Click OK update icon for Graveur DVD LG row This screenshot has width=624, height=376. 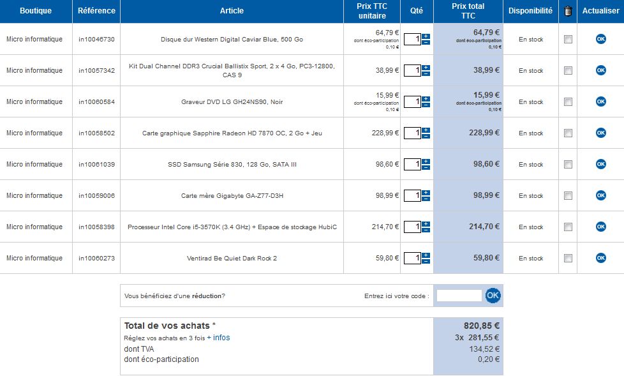tap(600, 102)
